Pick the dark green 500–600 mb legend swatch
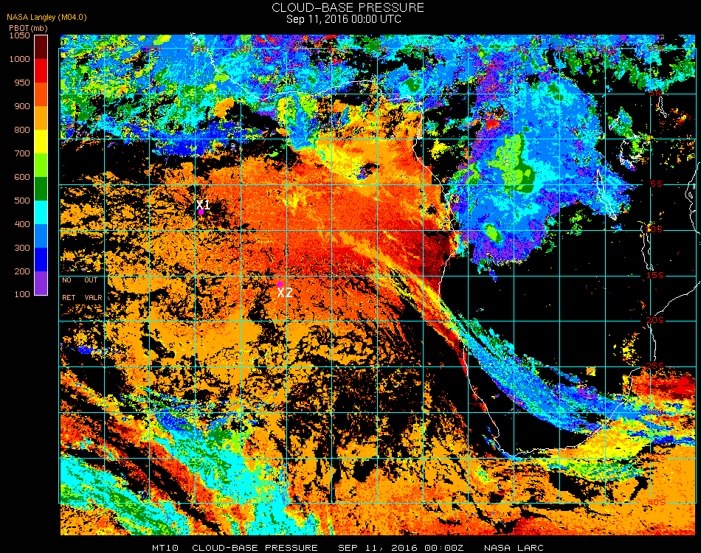 tap(41, 189)
